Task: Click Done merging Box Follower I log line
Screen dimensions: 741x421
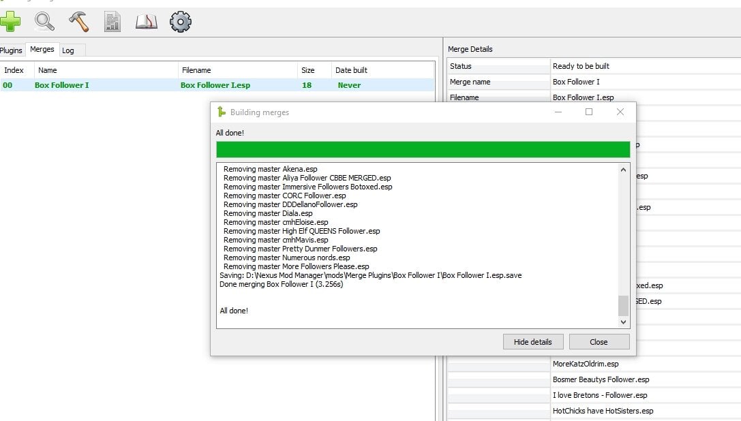Action: click(x=281, y=284)
